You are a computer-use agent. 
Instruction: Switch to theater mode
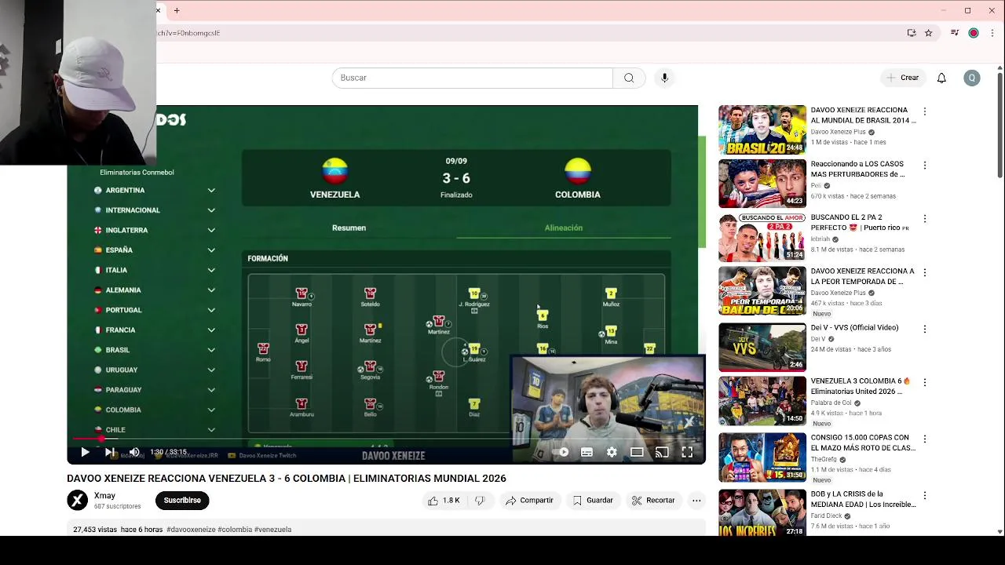[x=637, y=452]
